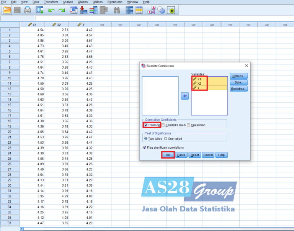294x231 pixels.
Task: Select the One-tailed significance option
Action: [x=166, y=139]
